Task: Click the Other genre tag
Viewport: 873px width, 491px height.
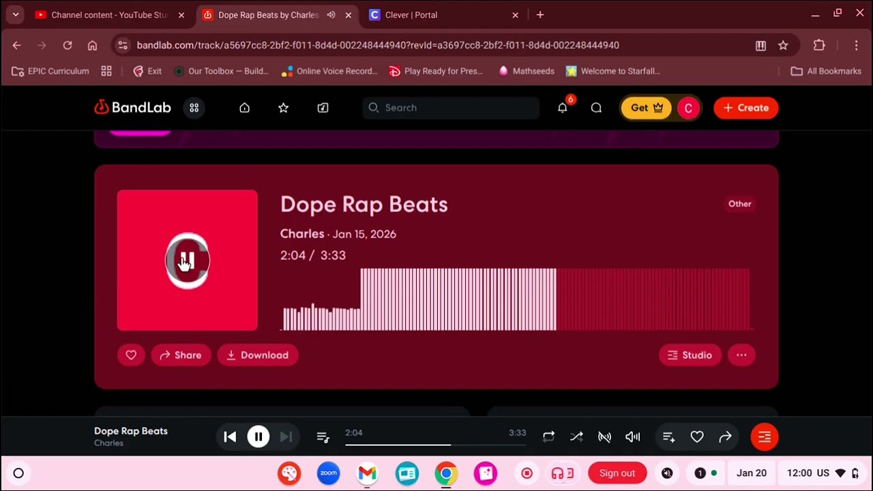Action: pyautogui.click(x=739, y=204)
